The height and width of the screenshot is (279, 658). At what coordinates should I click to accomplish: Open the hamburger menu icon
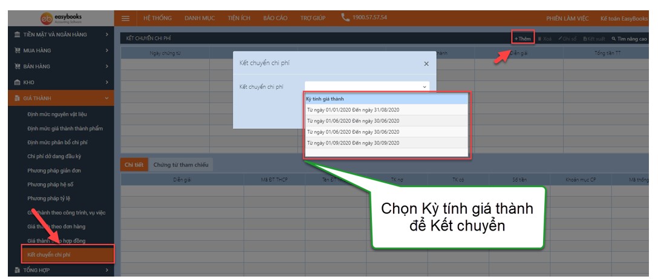125,19
